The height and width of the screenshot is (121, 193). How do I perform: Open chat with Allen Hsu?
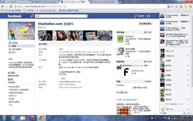coord(175,109)
